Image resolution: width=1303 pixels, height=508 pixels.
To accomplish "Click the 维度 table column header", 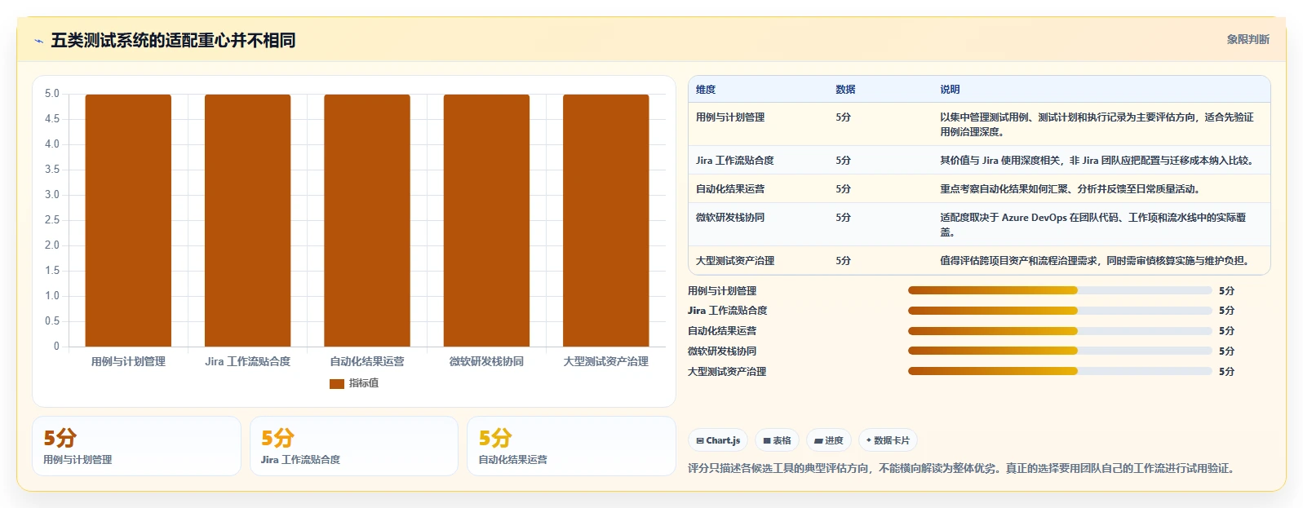I will (x=706, y=90).
